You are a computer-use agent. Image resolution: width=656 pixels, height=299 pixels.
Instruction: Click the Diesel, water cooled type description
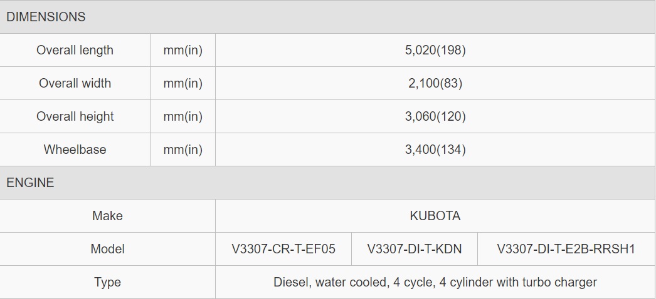(x=435, y=282)
